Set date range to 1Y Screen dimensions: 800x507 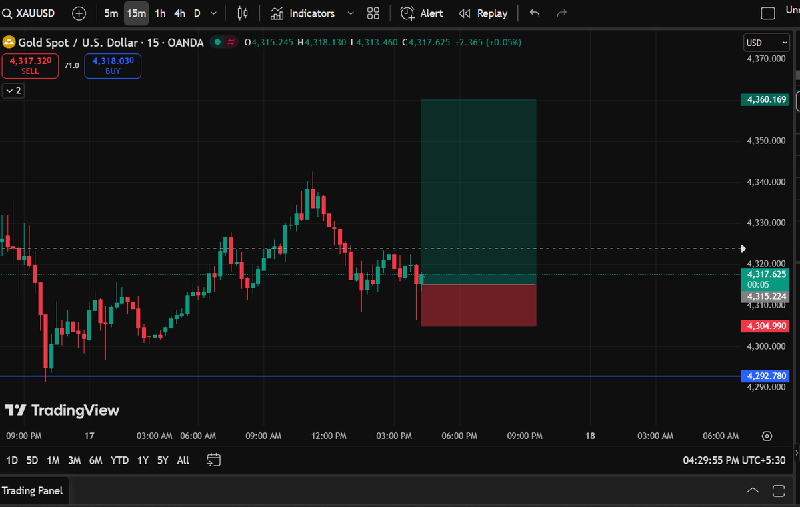[x=143, y=460]
